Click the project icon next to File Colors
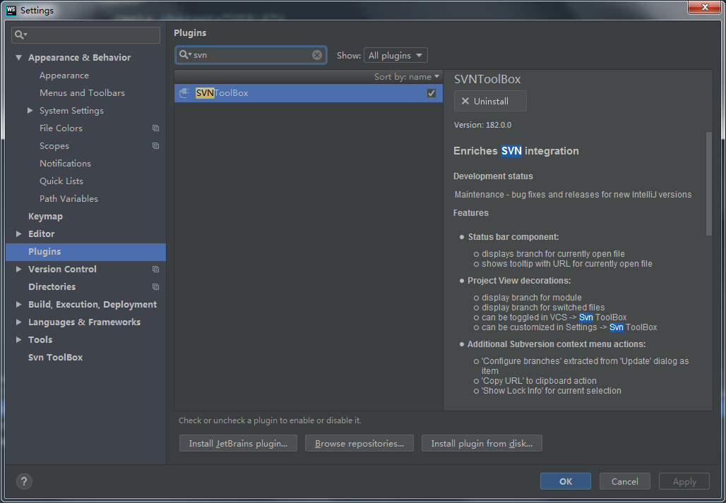The width and height of the screenshot is (726, 503). (157, 128)
